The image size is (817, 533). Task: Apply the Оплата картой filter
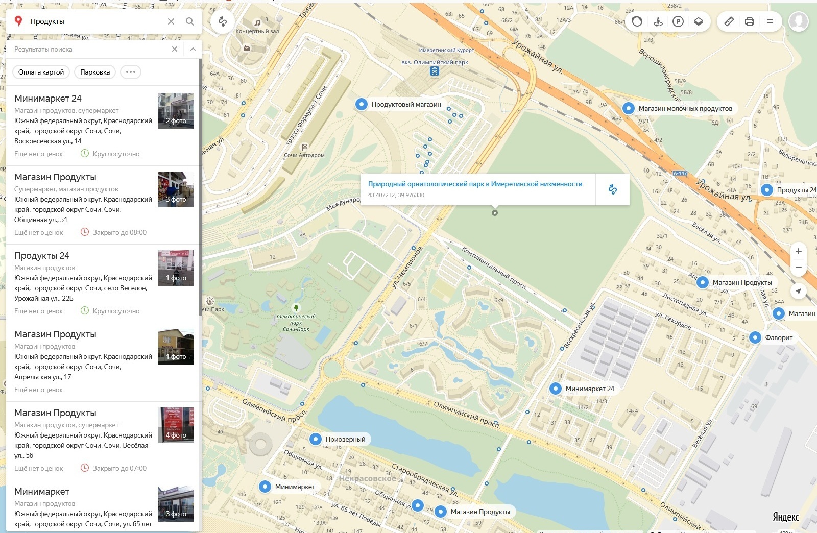coord(41,72)
